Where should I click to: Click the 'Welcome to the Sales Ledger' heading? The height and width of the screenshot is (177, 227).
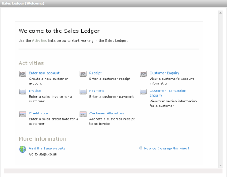coord(59,31)
